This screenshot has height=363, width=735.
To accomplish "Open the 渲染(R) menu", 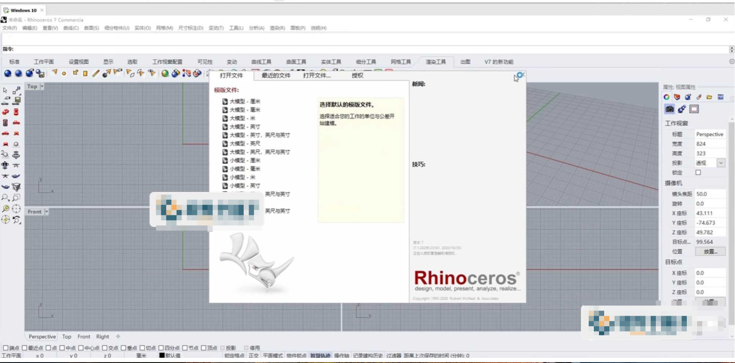I will (x=277, y=28).
